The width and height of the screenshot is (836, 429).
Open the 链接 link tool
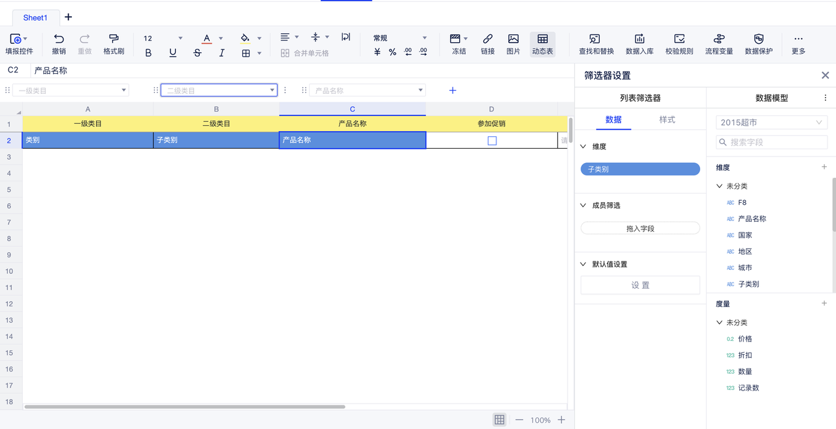487,39
